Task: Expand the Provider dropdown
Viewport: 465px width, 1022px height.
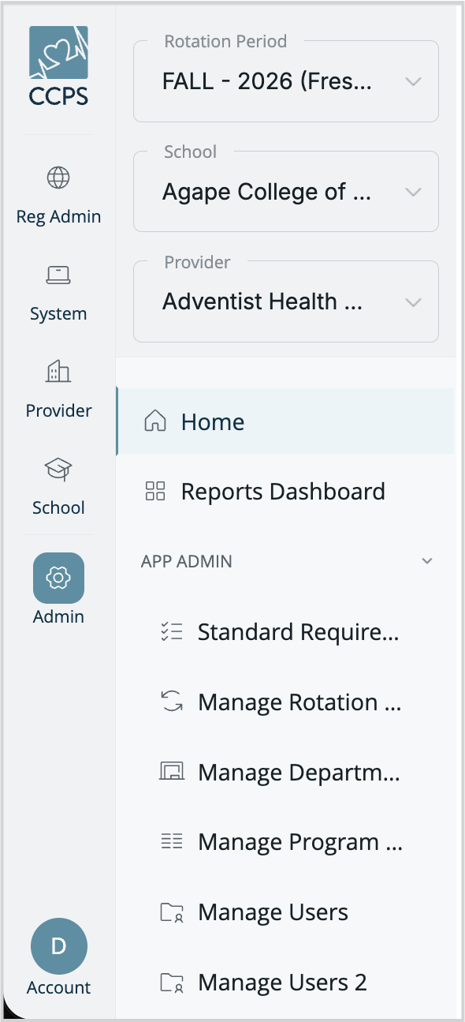Action: pos(286,301)
